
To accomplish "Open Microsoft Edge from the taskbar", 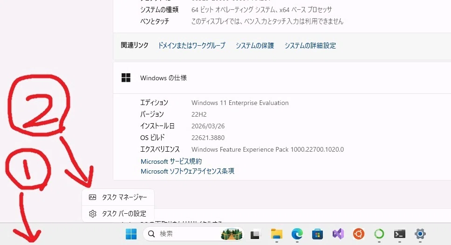I will [297, 234].
